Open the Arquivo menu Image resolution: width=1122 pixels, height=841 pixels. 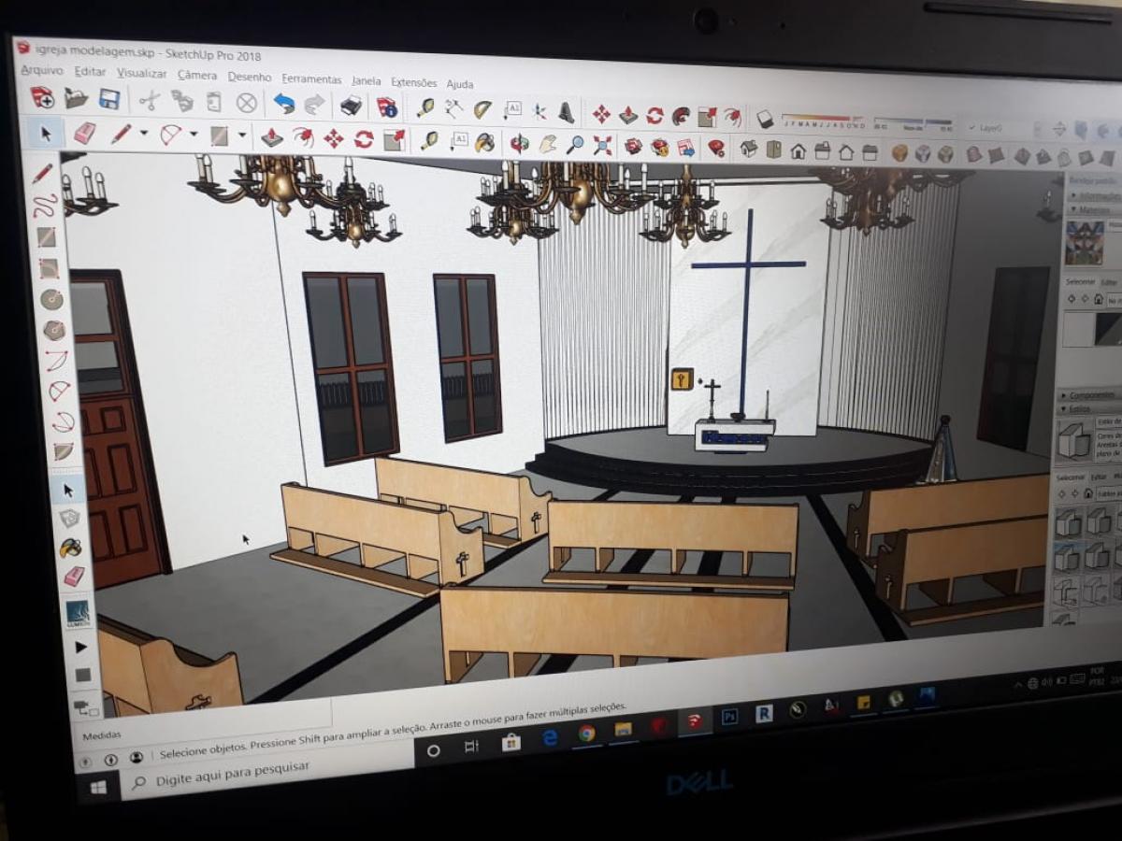coord(42,71)
